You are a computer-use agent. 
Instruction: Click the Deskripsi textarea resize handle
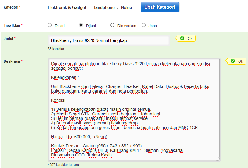point(218,159)
